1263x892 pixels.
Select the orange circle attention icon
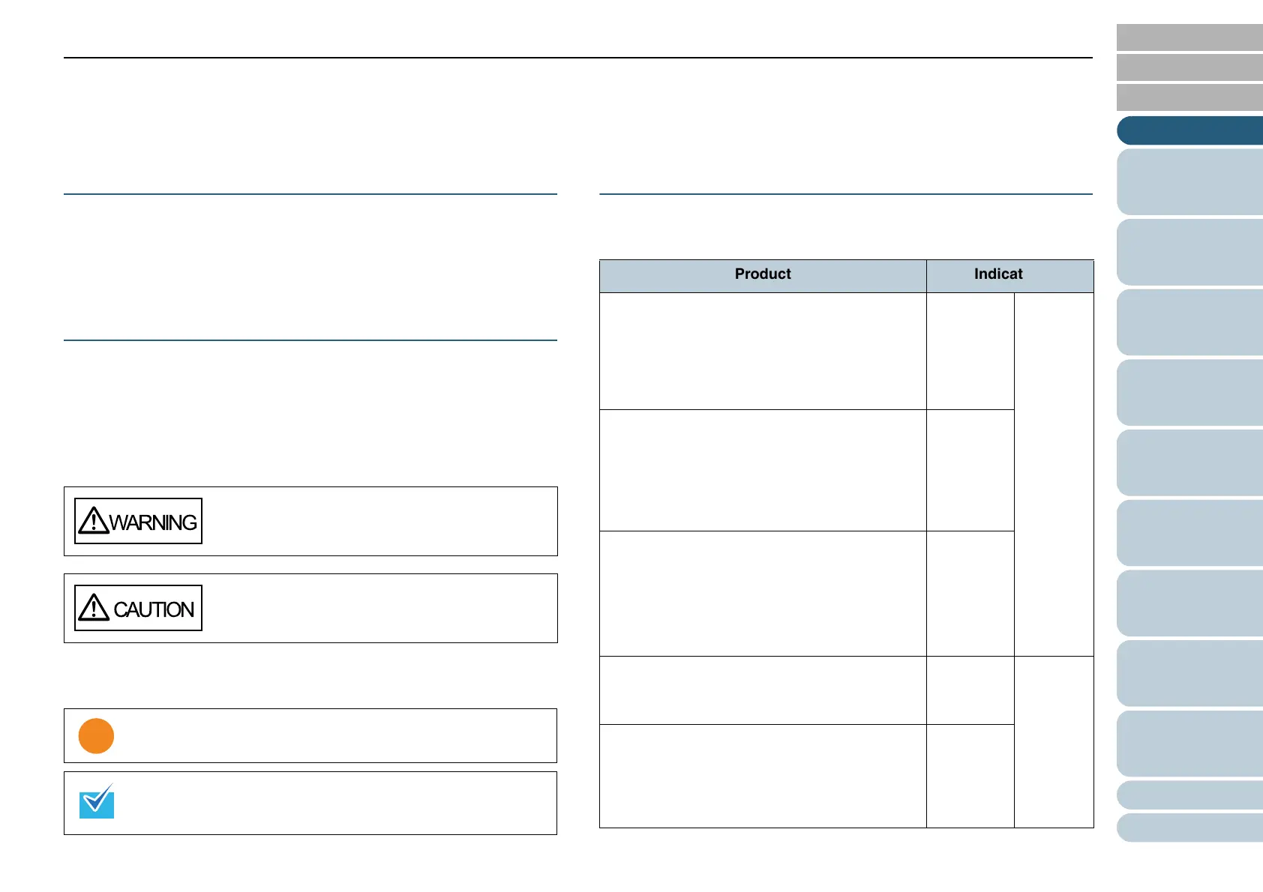pyautogui.click(x=96, y=736)
